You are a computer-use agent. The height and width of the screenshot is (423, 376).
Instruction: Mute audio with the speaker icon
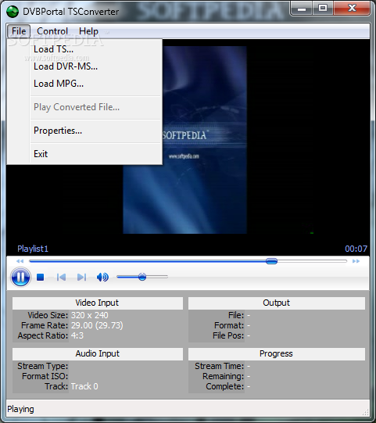102,277
